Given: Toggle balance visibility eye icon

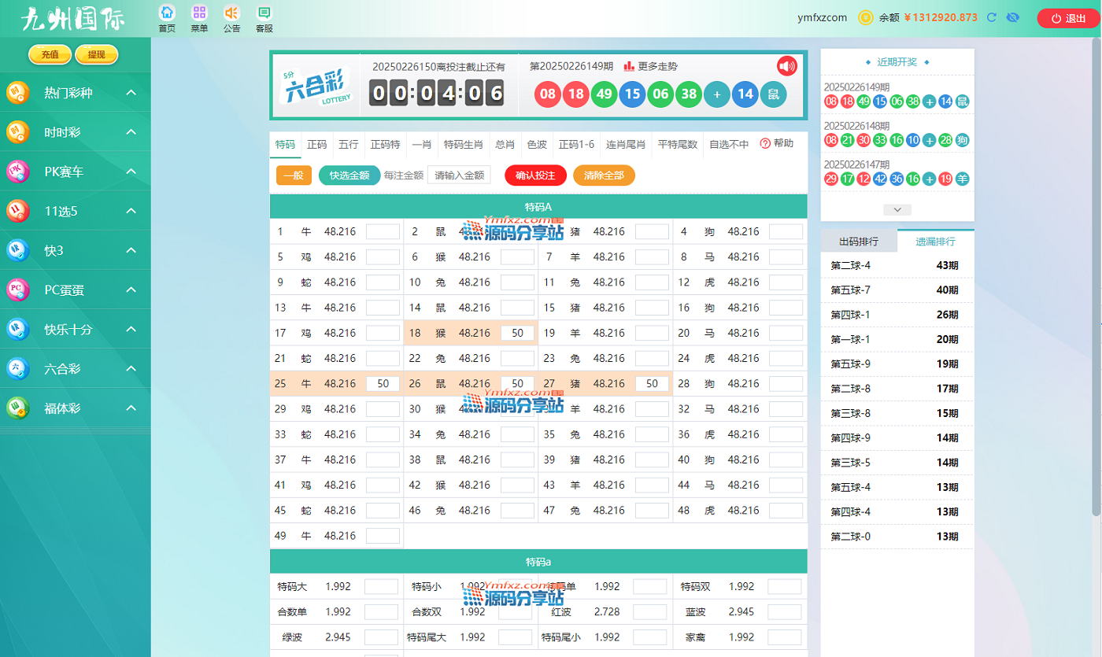Looking at the screenshot, I should point(1013,17).
